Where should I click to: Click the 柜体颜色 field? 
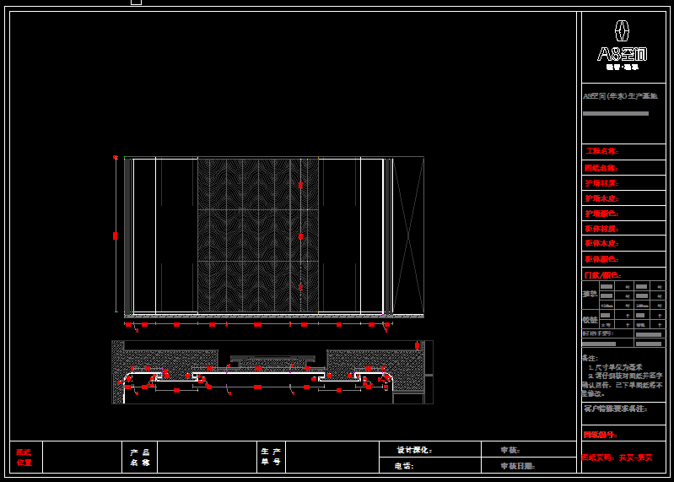coord(623,259)
